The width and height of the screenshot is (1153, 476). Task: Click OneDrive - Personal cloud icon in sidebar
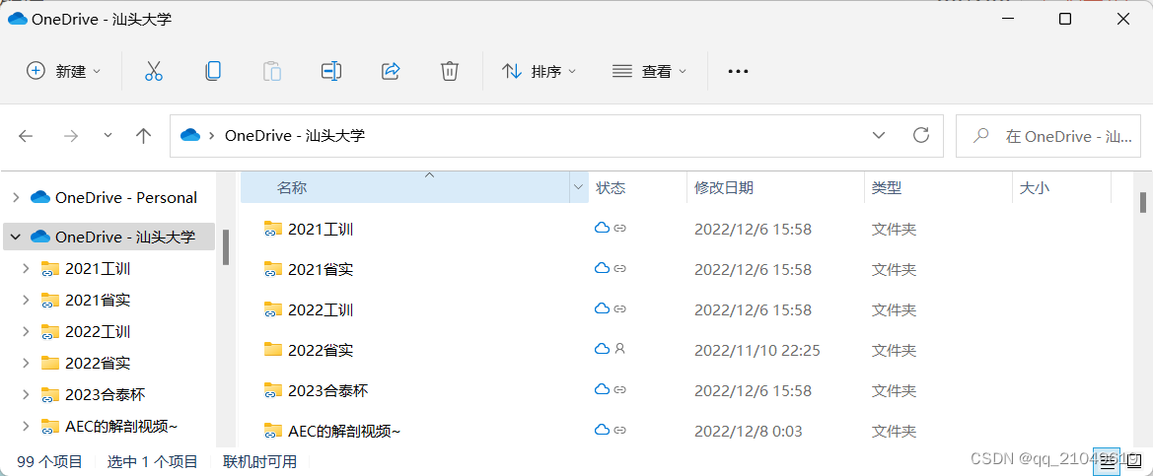[39, 197]
